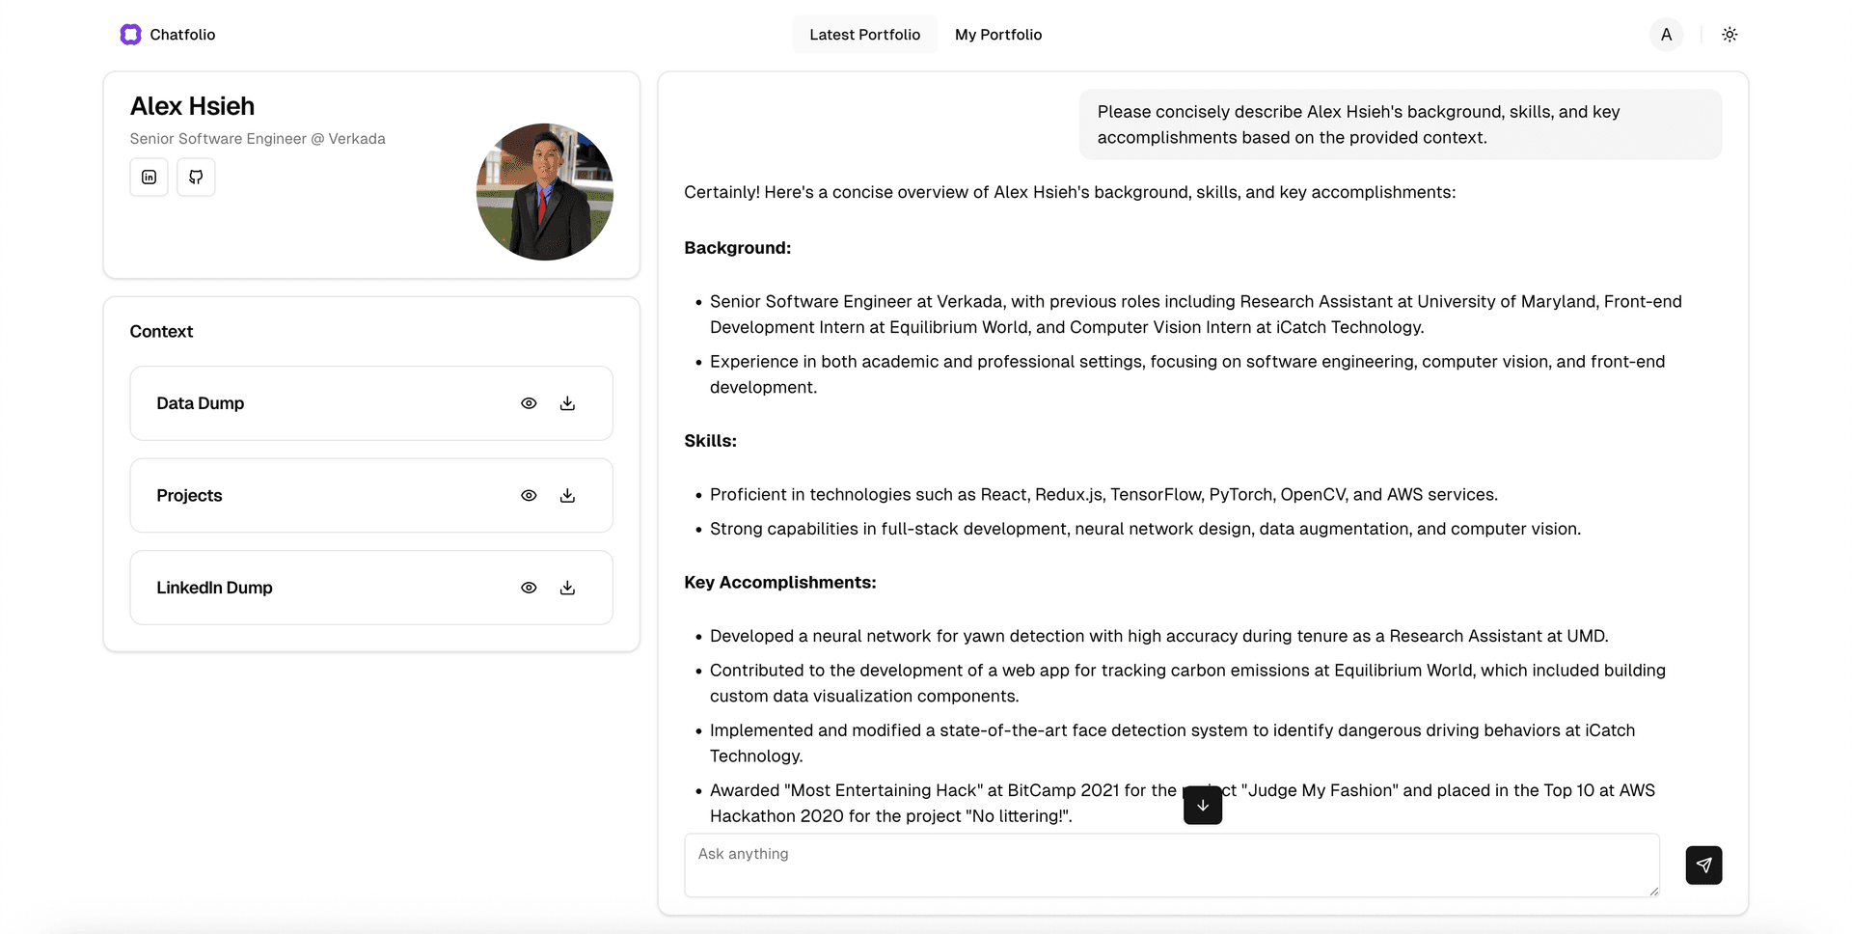Switch to the Latest Portfolio tab
1852x934 pixels.
[x=864, y=34]
